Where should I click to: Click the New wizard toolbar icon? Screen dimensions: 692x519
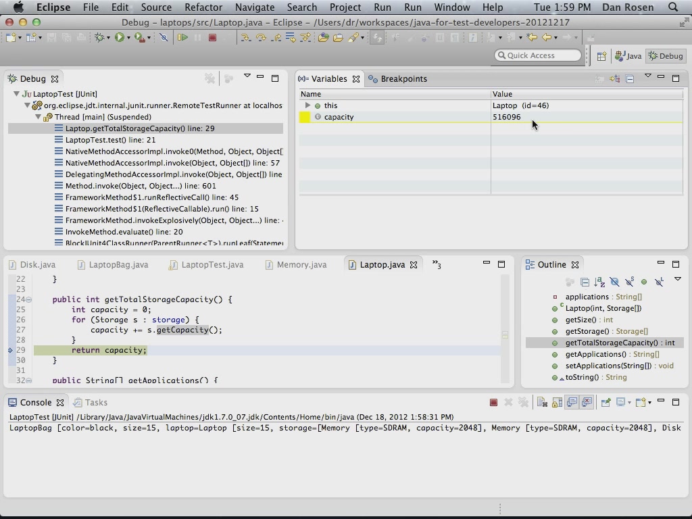[11, 38]
